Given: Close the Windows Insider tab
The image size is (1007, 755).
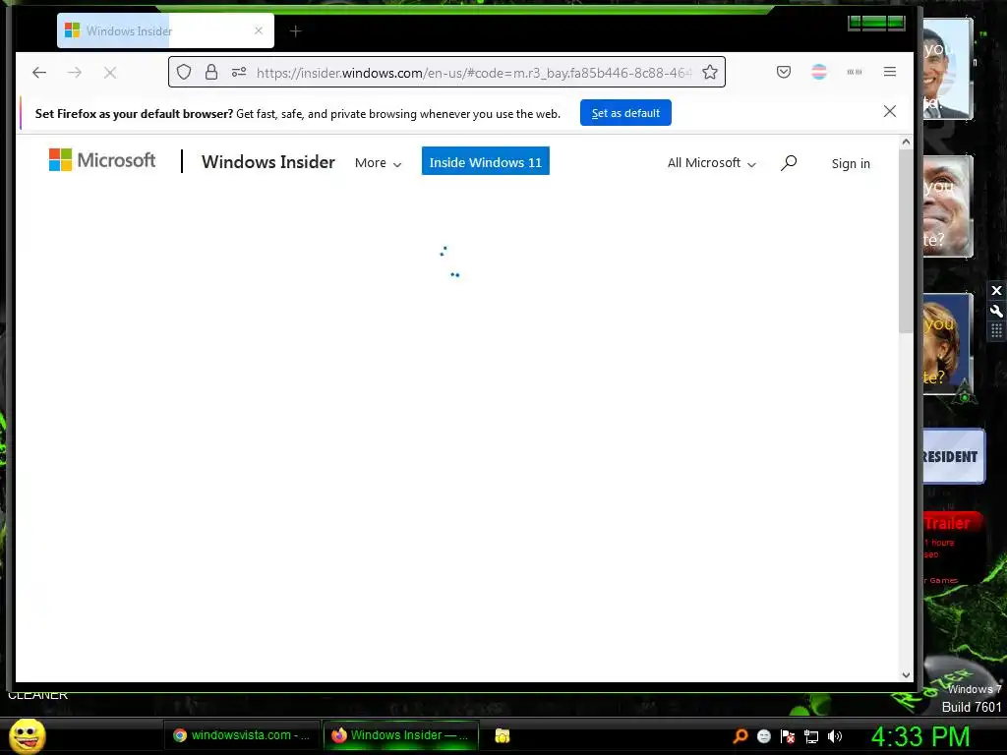Looking at the screenshot, I should (x=259, y=30).
